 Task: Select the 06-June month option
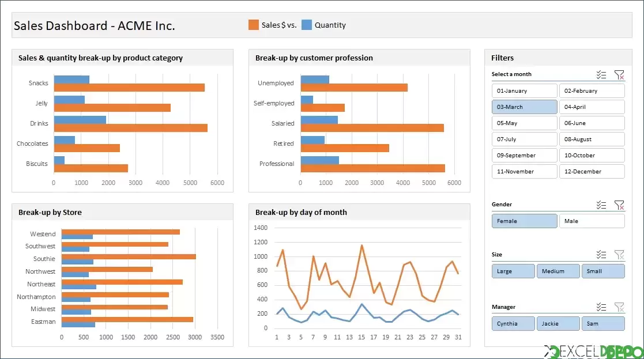coord(592,123)
